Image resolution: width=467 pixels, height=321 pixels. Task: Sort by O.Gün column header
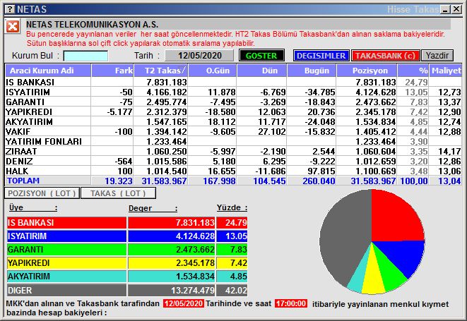click(213, 71)
